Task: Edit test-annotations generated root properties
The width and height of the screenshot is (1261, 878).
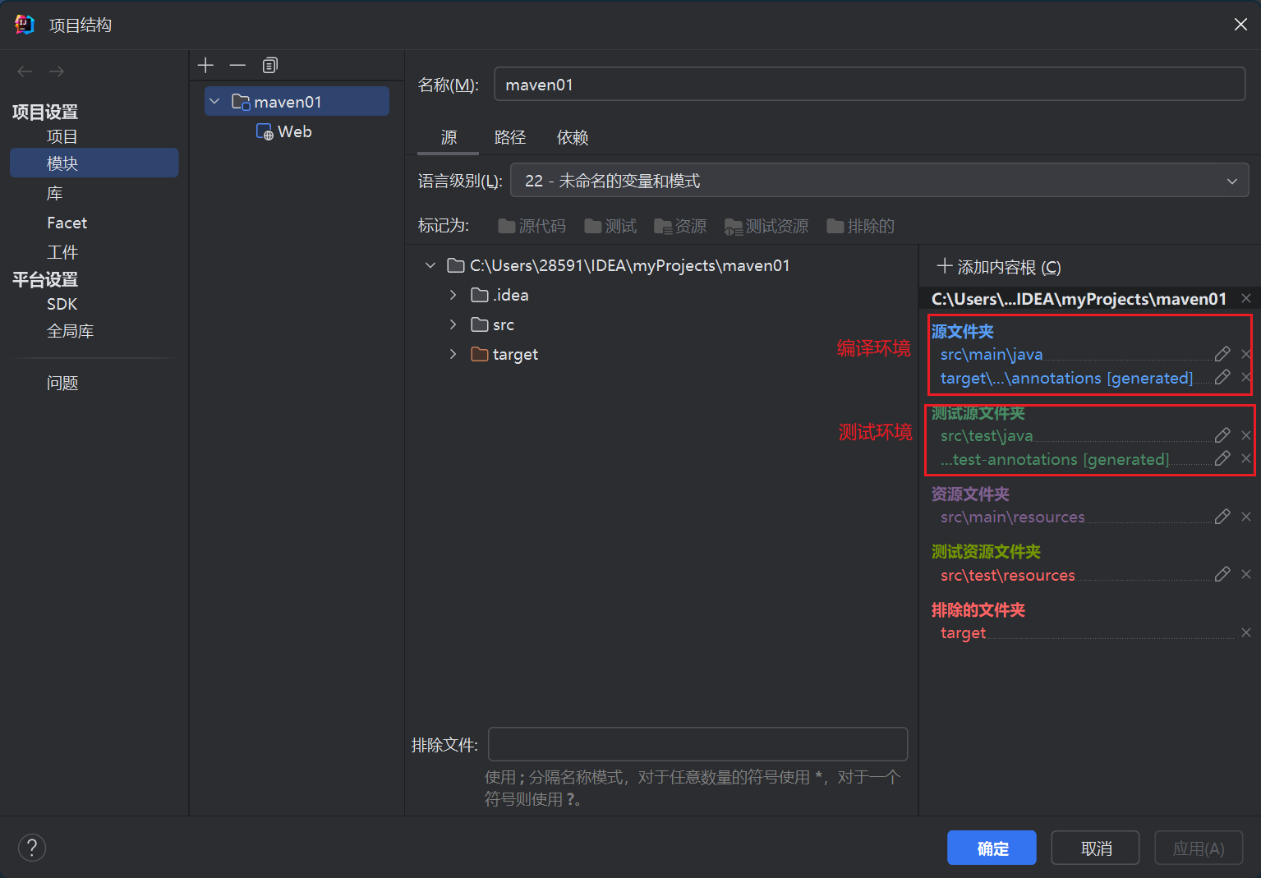Action: pyautogui.click(x=1222, y=458)
